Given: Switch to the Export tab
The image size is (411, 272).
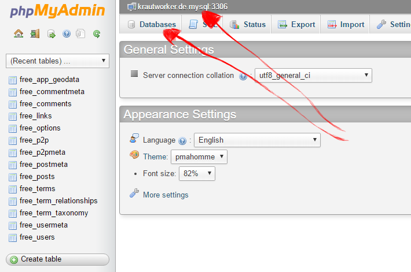Looking at the screenshot, I should tap(296, 24).
